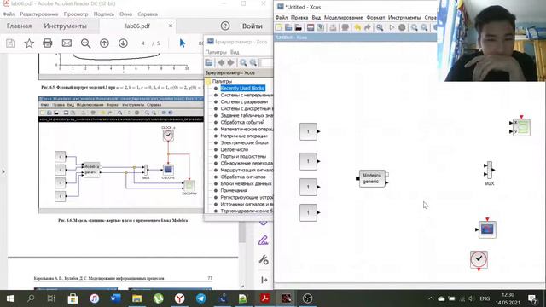Expand the Acrobat left navigation pane
The height and width of the screenshot is (307, 546).
click(x=3, y=171)
